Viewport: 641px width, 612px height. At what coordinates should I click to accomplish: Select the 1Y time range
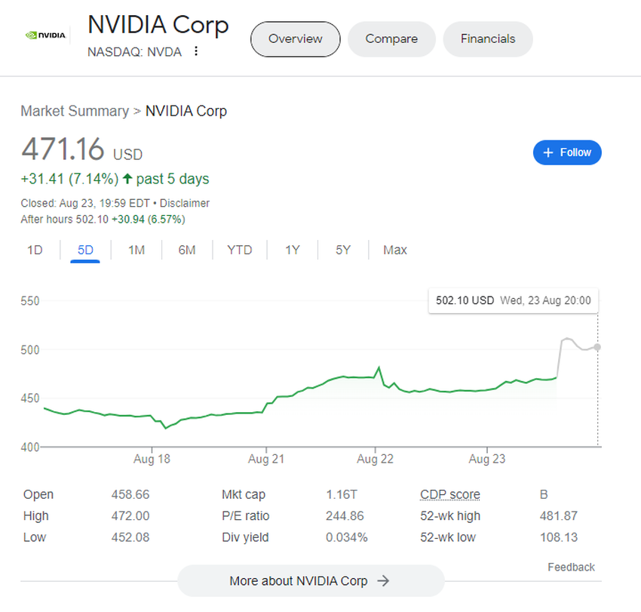293,250
